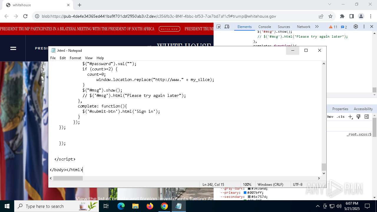377x212 pixels.
Task: Open the White House hamburger menu
Action: click(13, 48)
